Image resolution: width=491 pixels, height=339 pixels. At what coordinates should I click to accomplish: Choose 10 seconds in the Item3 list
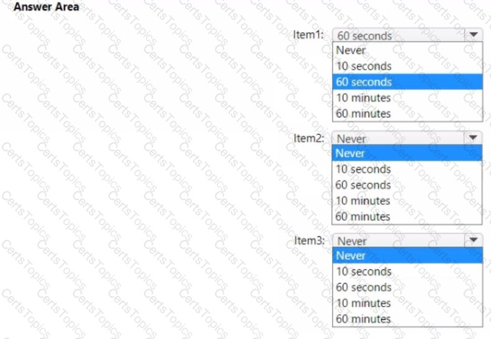408,271
